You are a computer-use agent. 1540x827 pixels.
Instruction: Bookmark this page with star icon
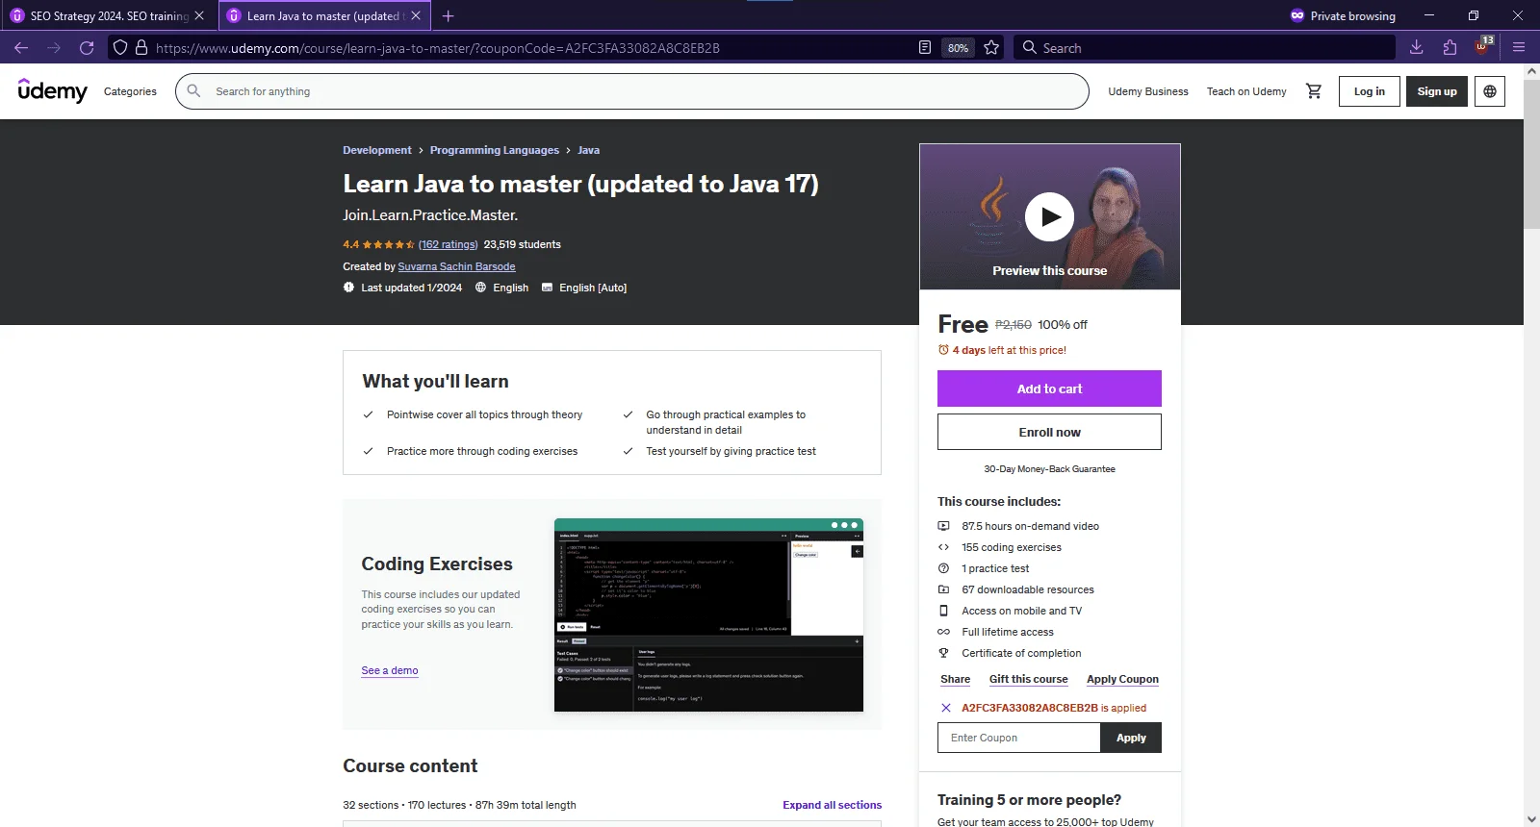click(991, 47)
